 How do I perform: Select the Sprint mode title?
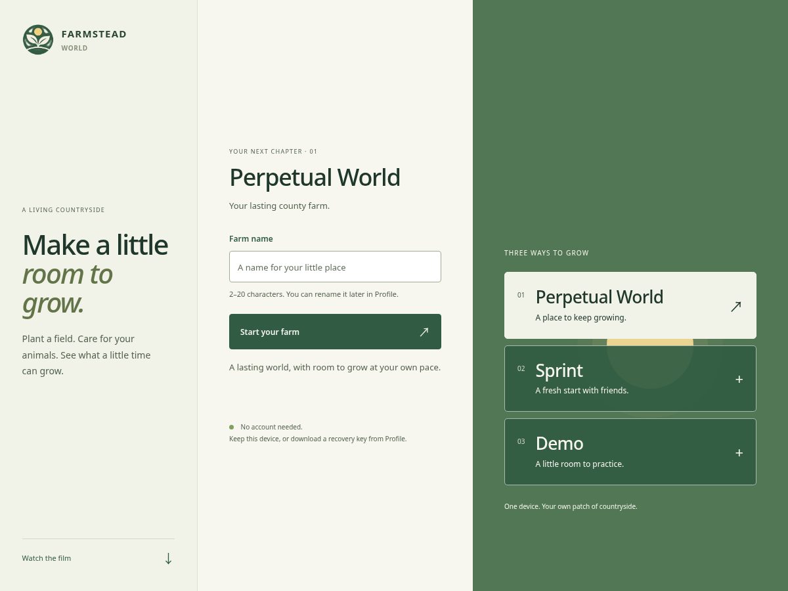[x=559, y=370]
